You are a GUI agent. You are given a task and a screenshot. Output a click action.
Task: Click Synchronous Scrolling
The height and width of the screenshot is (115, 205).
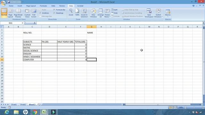[x=132, y=13]
